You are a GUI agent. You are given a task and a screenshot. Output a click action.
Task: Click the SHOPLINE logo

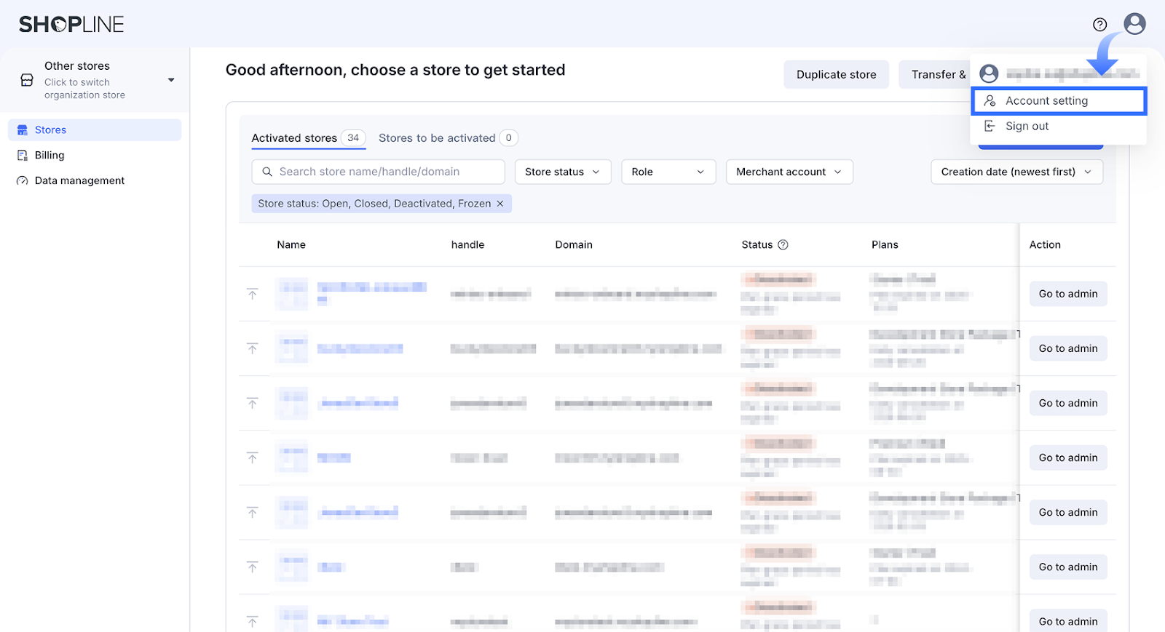pyautogui.click(x=71, y=25)
